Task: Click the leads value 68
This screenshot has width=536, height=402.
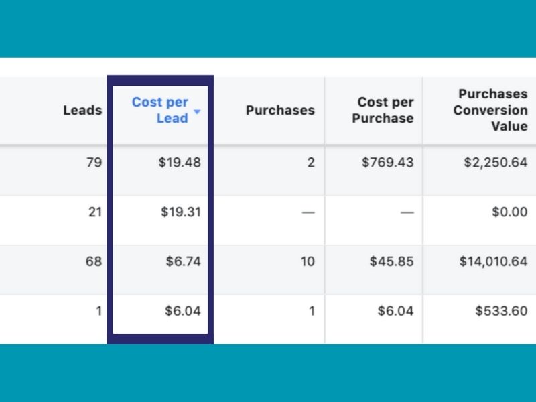Action: tap(94, 261)
